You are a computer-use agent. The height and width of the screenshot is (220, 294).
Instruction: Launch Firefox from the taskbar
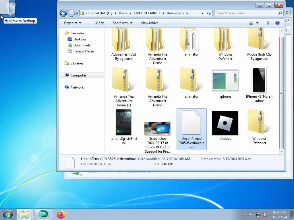click(61, 214)
